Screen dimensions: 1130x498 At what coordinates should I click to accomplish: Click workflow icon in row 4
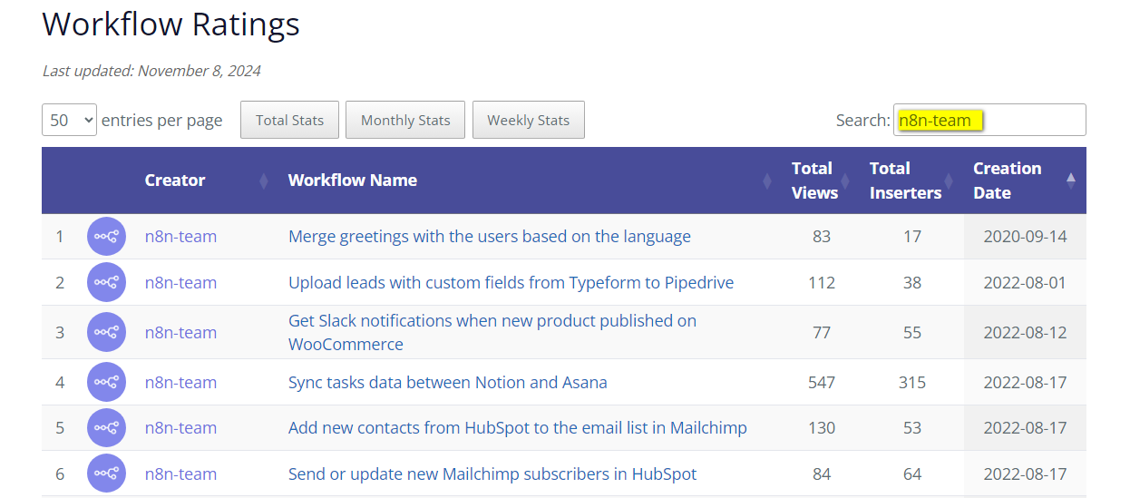point(107,382)
